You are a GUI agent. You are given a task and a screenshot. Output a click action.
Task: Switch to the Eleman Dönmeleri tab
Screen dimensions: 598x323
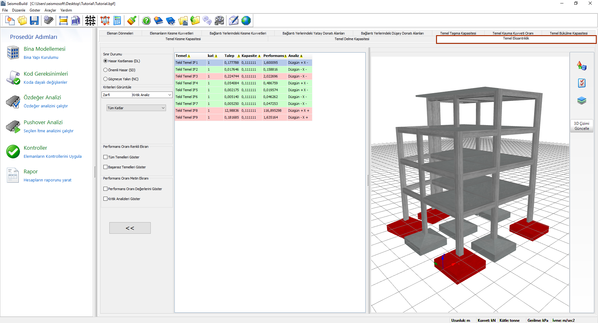coord(120,33)
